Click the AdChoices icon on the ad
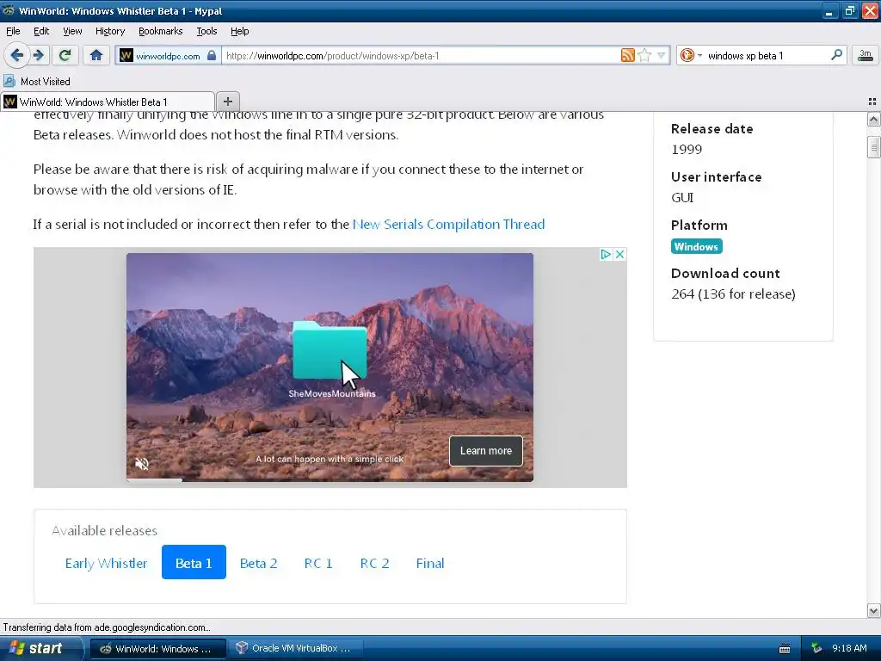The width and height of the screenshot is (881, 661). tap(606, 254)
